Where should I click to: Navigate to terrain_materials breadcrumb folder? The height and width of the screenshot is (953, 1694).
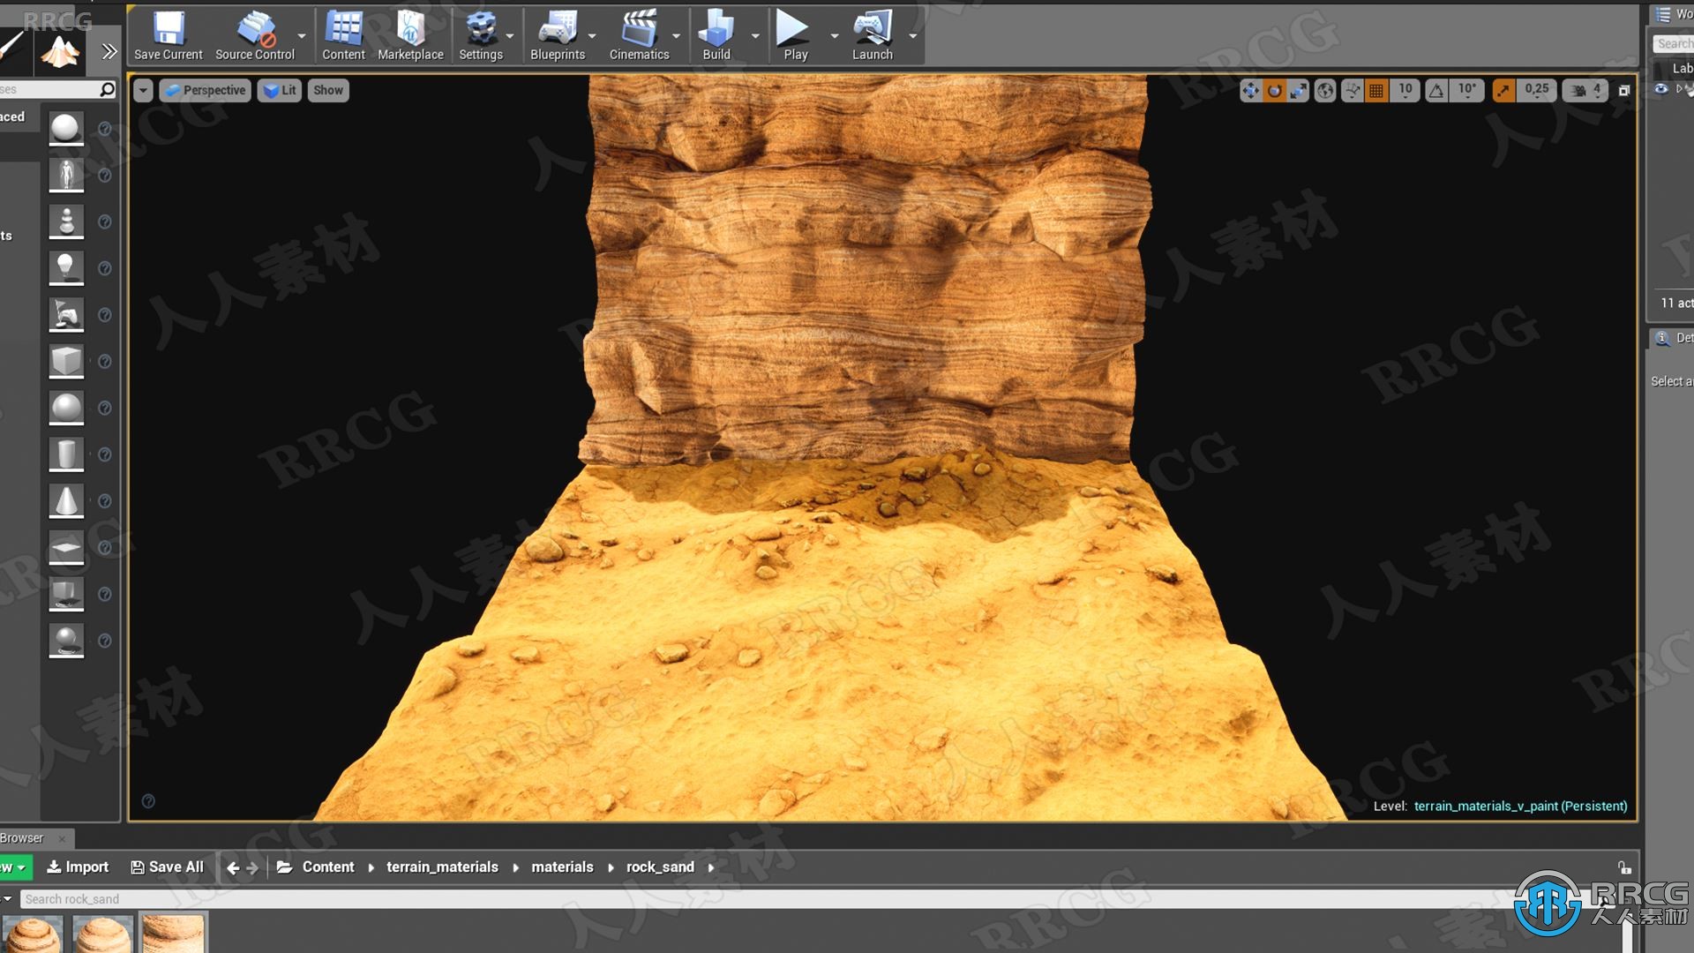[x=442, y=867]
